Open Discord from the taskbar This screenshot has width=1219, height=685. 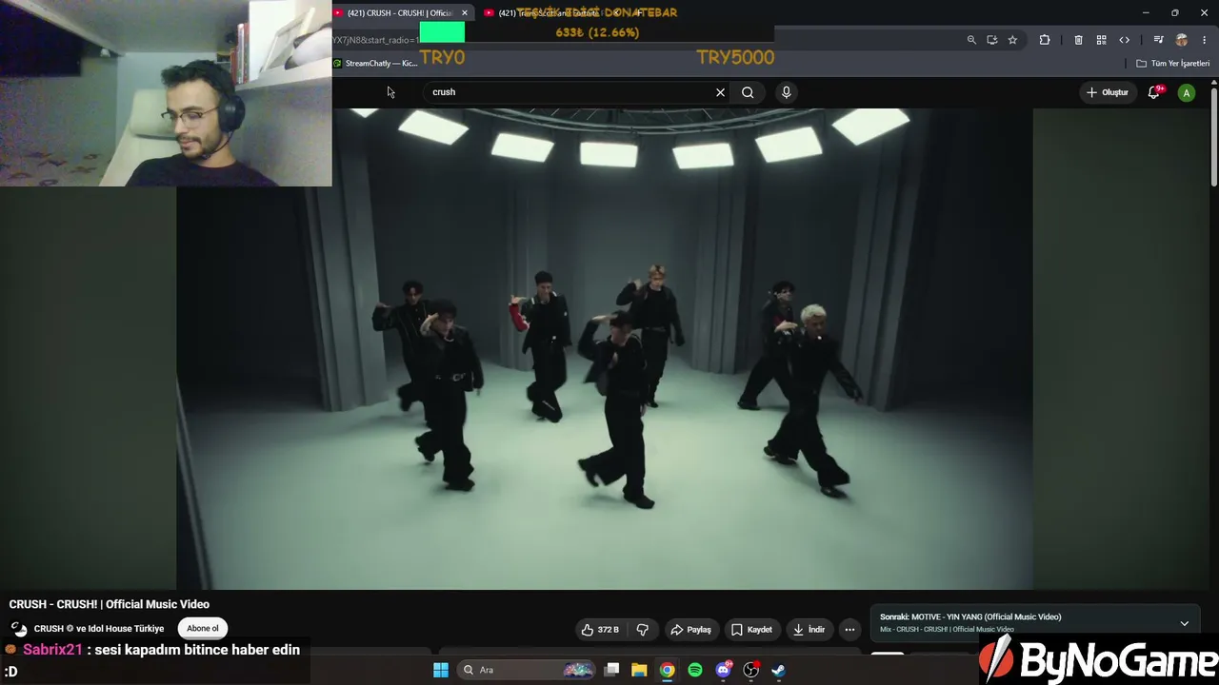pyautogui.click(x=723, y=670)
